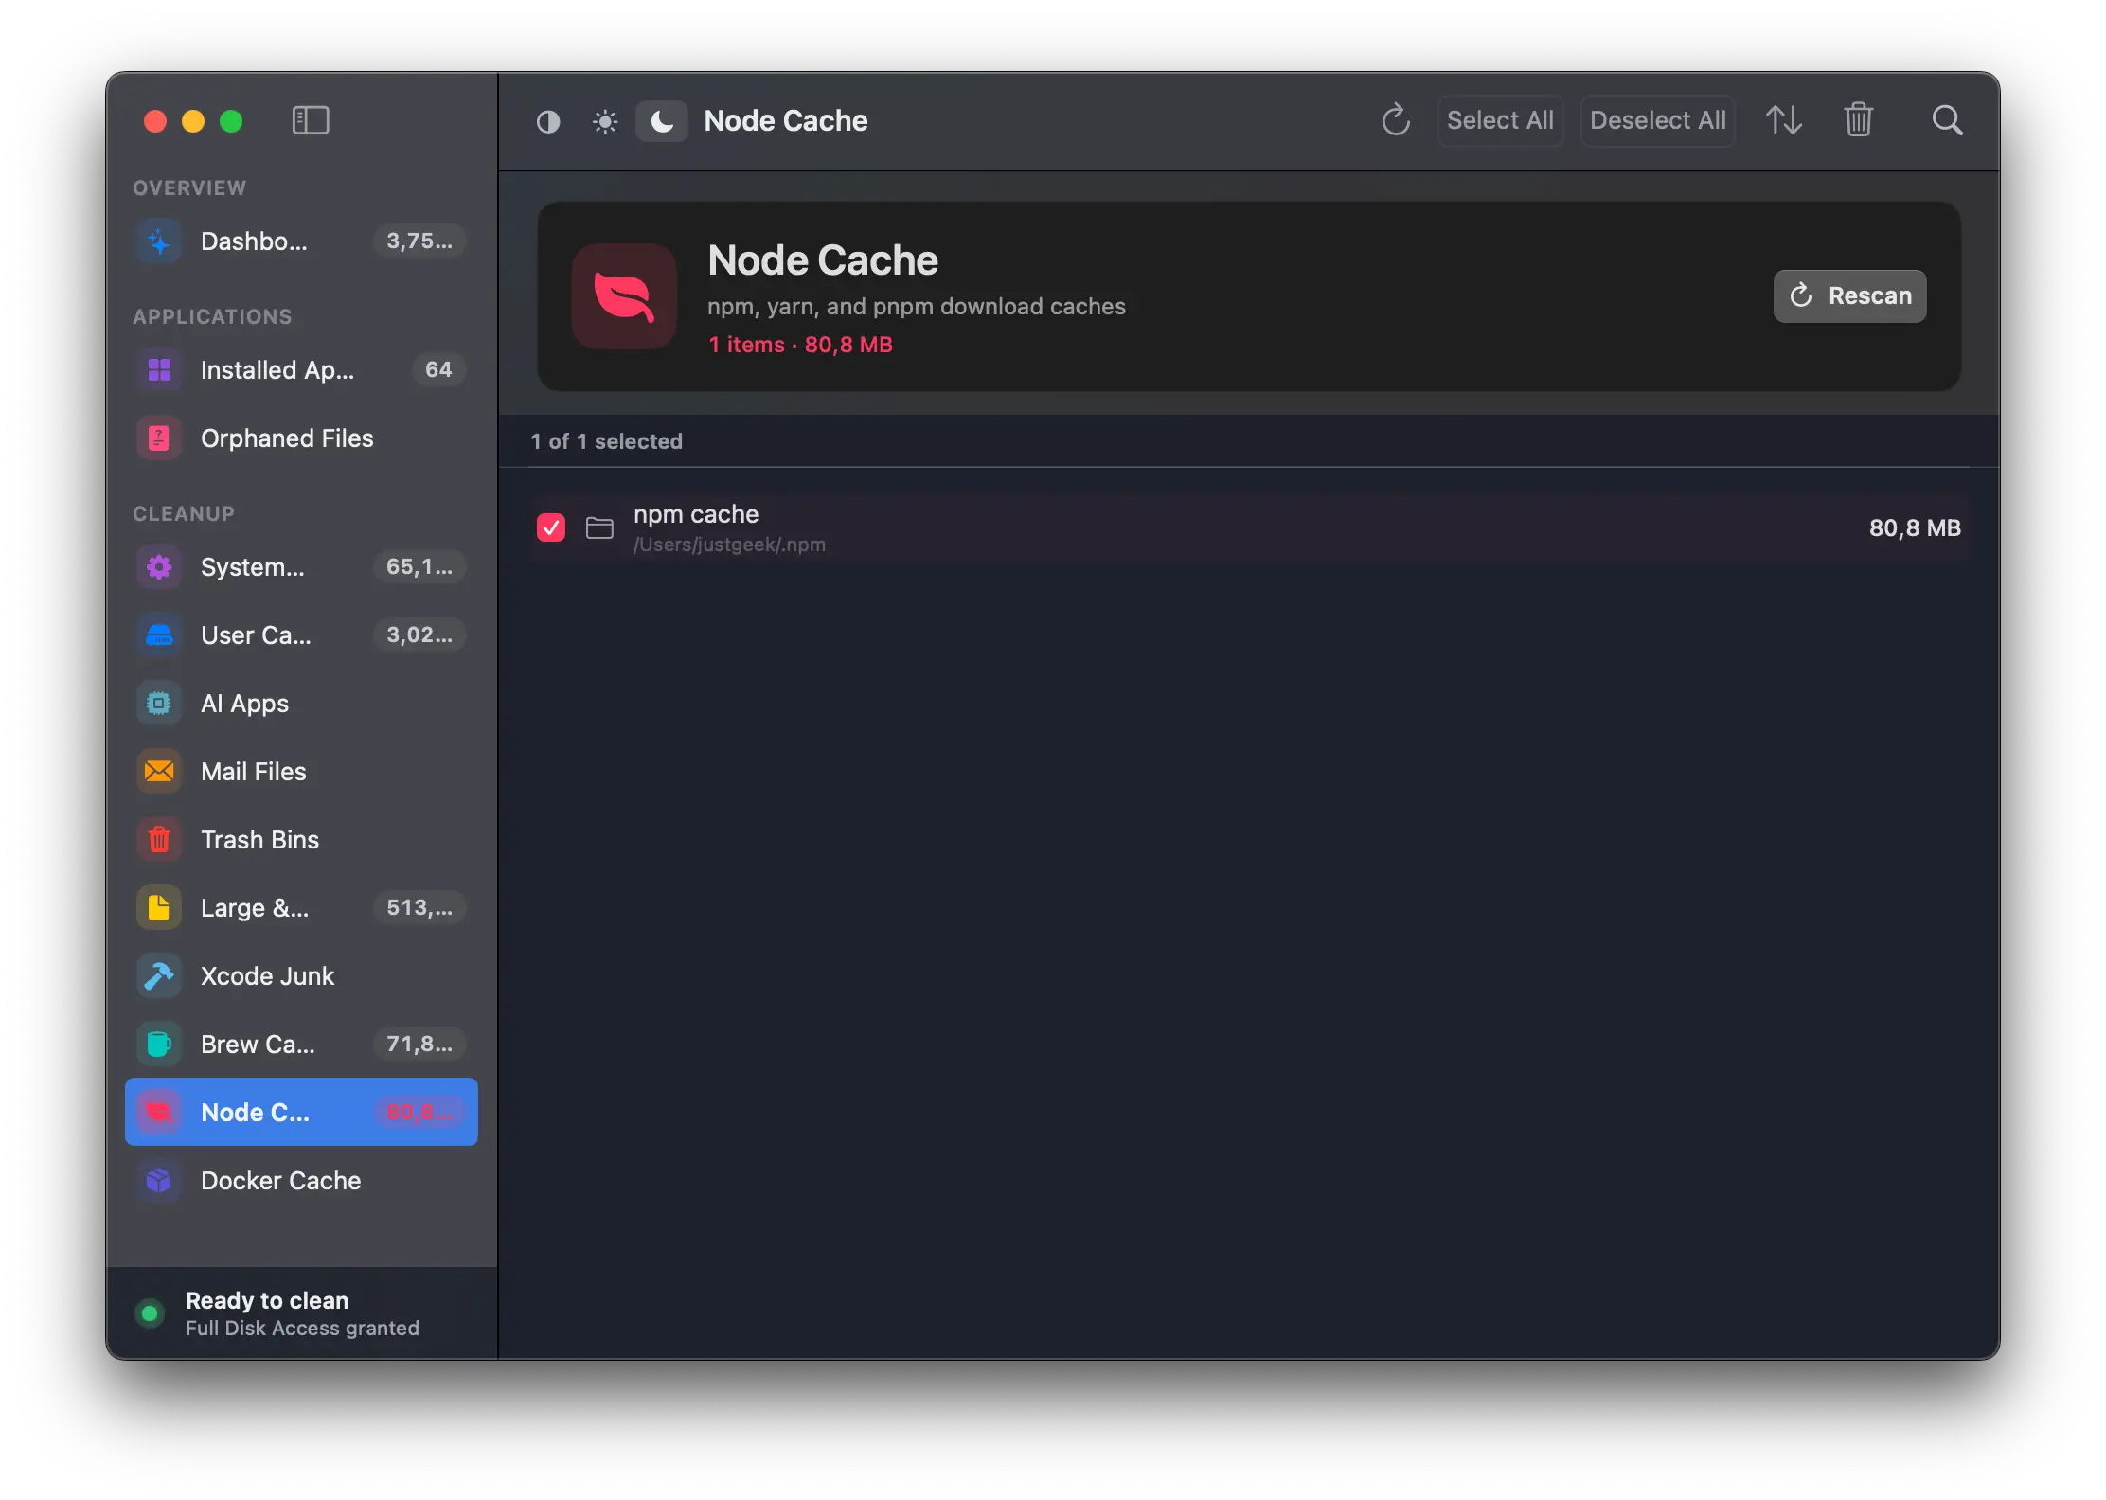Viewport: 2106px width, 1500px height.
Task: Click the toolbar refresh icon
Action: pos(1396,120)
